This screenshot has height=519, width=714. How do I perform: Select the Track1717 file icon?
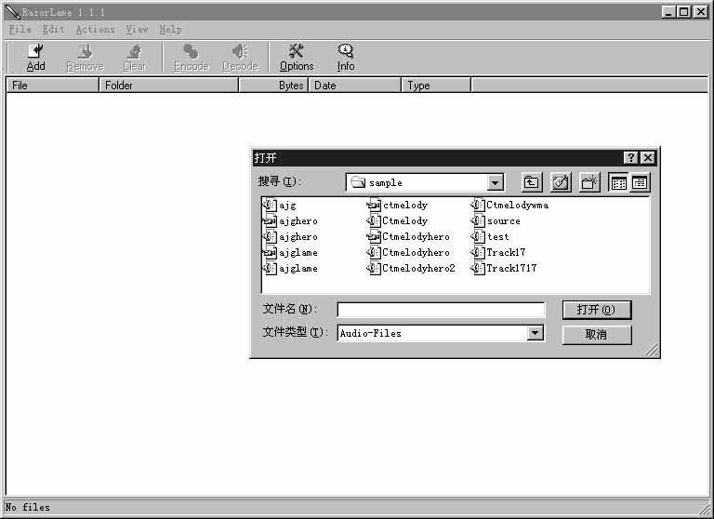point(478,268)
